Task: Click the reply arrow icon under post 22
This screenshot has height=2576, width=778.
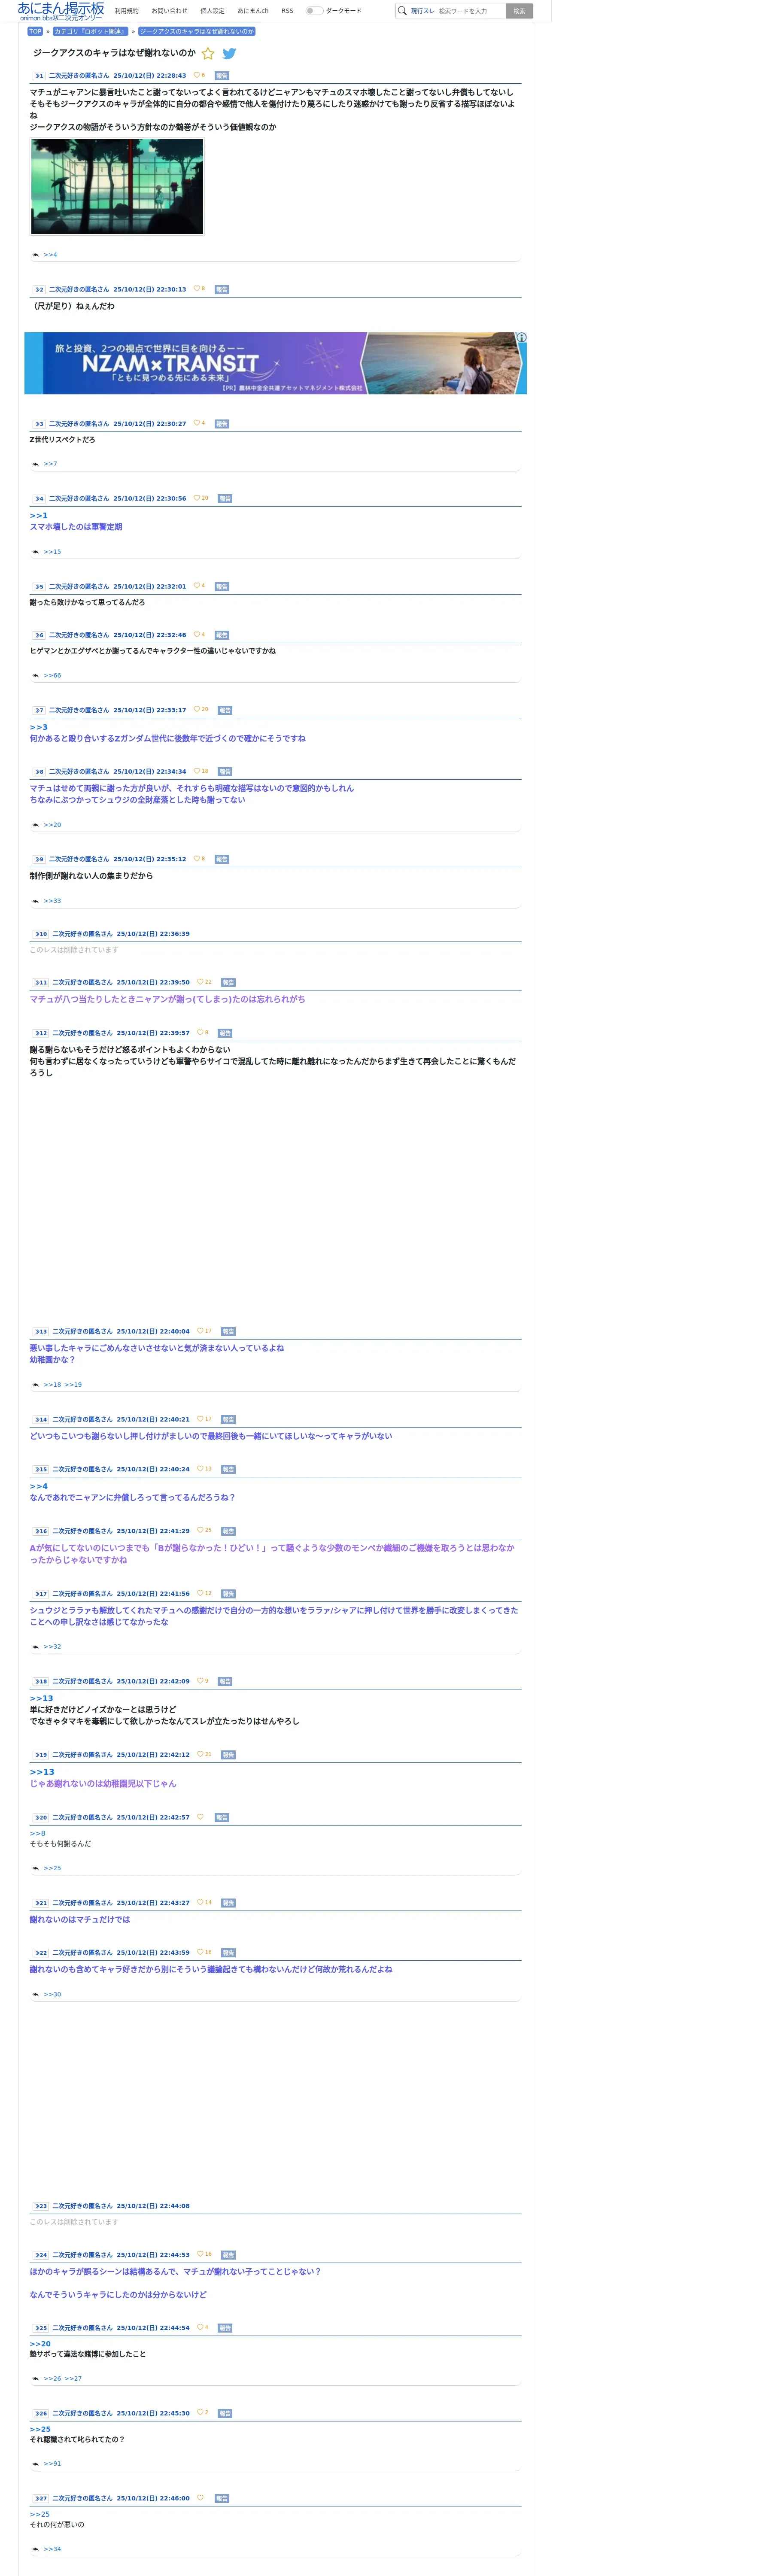Action: click(36, 1995)
